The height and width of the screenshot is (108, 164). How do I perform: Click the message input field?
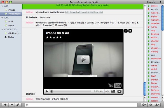(x=81, y=105)
